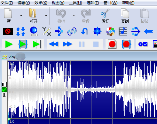This screenshot has height=124, width=157.
Task: Click green start marker triangle at waveform bottom-left
Action: tap(9, 119)
